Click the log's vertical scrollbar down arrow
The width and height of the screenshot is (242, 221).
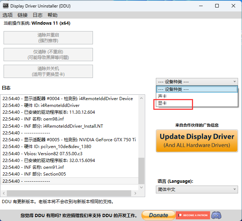pyautogui.click(x=142, y=187)
